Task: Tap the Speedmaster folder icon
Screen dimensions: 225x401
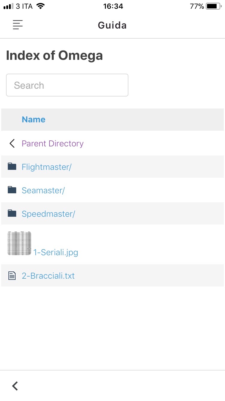Action: click(x=12, y=213)
